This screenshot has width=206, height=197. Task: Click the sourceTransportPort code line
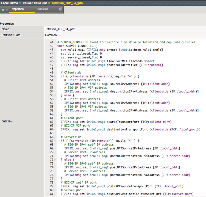[116, 122]
